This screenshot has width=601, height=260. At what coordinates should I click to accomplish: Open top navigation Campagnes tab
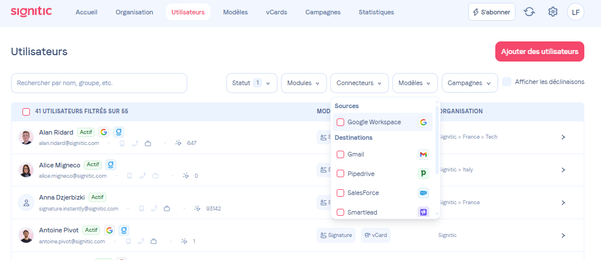323,12
